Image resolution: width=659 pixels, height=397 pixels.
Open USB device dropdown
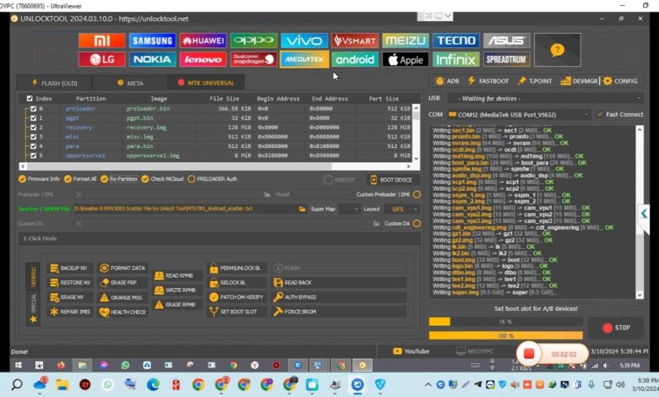(x=545, y=98)
